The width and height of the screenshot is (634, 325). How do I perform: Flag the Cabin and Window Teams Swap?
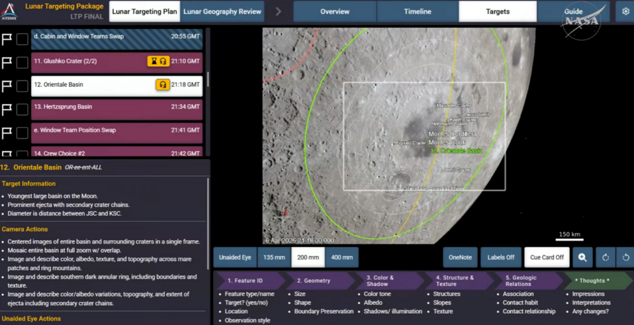(7, 39)
